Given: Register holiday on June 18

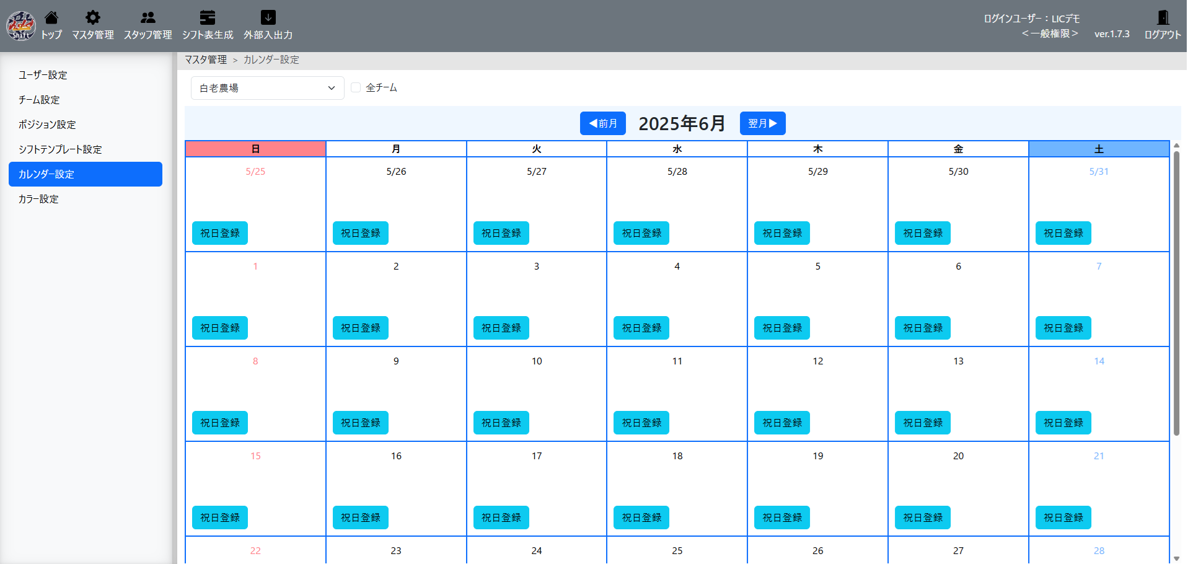Looking at the screenshot, I should tap(641, 518).
